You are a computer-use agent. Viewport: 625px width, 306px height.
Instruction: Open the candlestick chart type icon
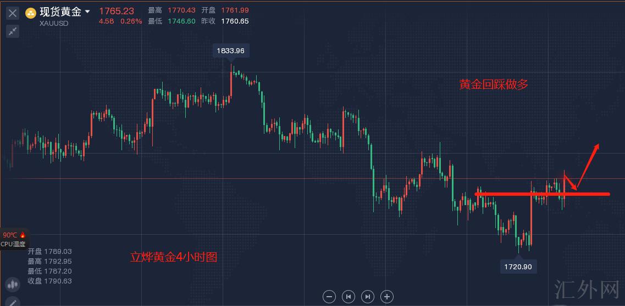[12, 284]
